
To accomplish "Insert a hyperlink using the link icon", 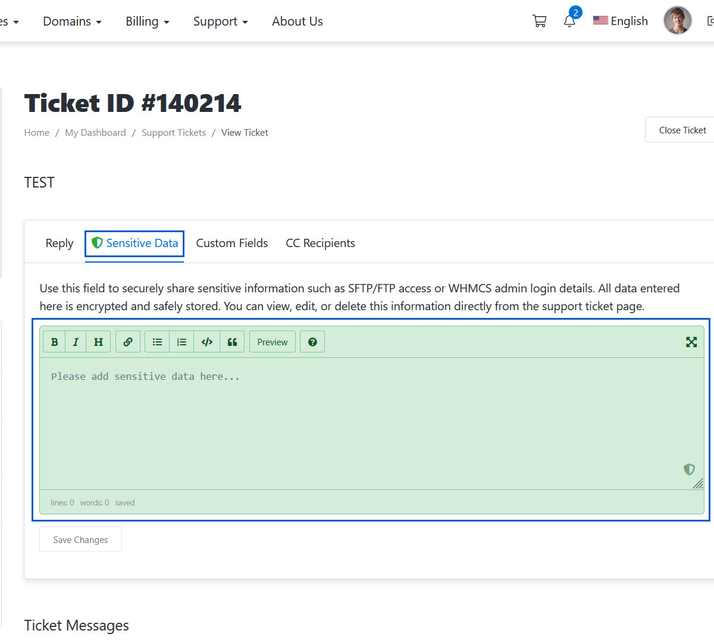I will [x=128, y=342].
